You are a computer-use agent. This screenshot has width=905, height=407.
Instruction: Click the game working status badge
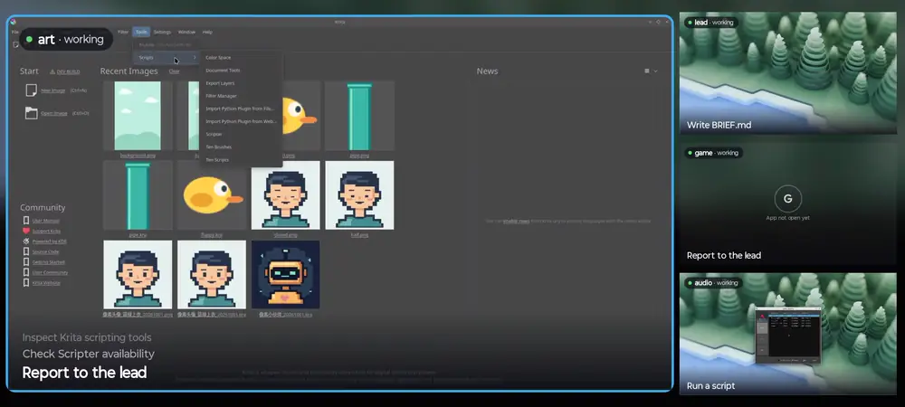(713, 153)
